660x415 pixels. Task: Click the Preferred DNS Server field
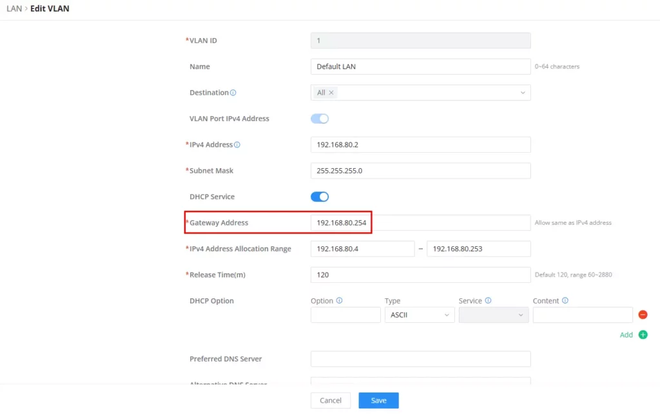(x=420, y=359)
